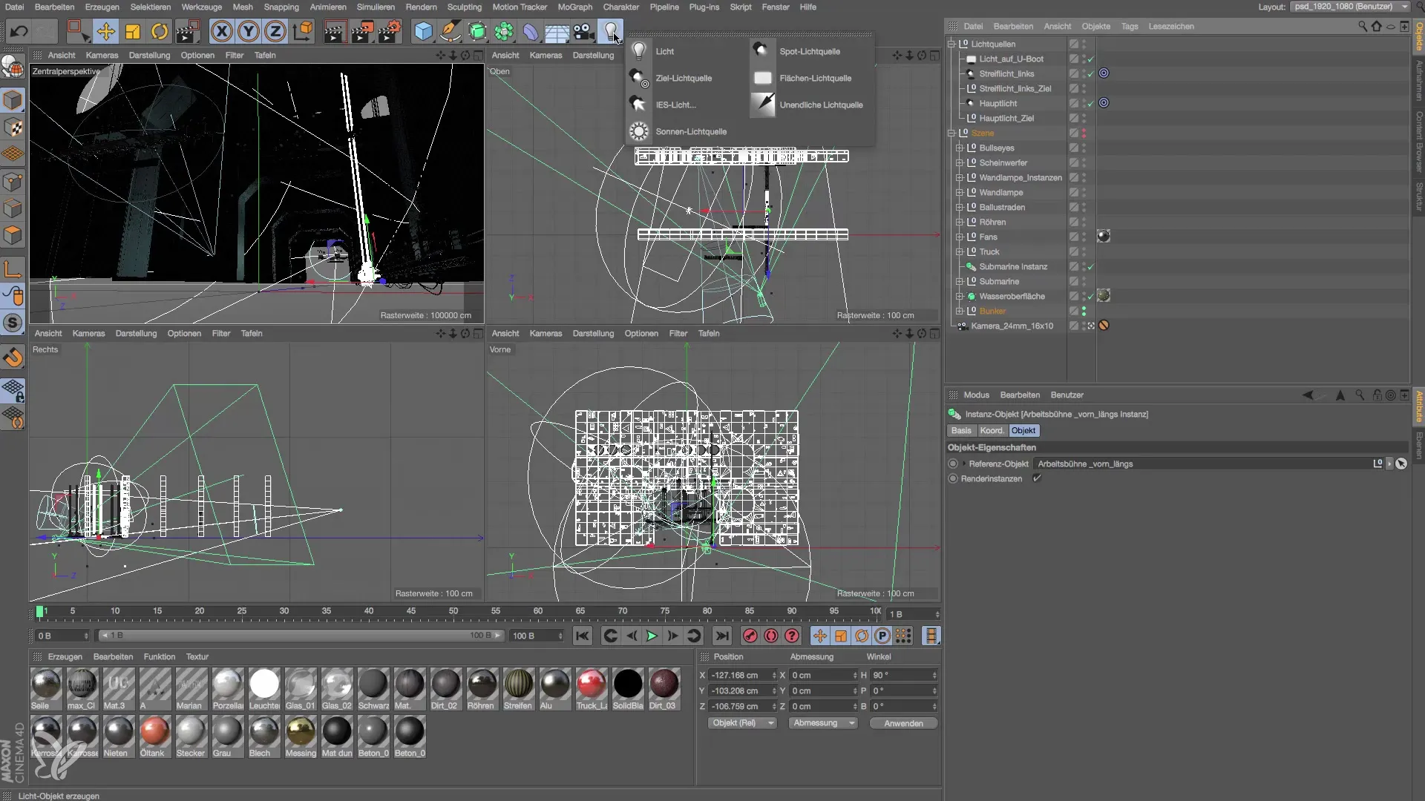Click the Hauptlicht target tag icon
The image size is (1425, 801).
tap(1104, 103)
